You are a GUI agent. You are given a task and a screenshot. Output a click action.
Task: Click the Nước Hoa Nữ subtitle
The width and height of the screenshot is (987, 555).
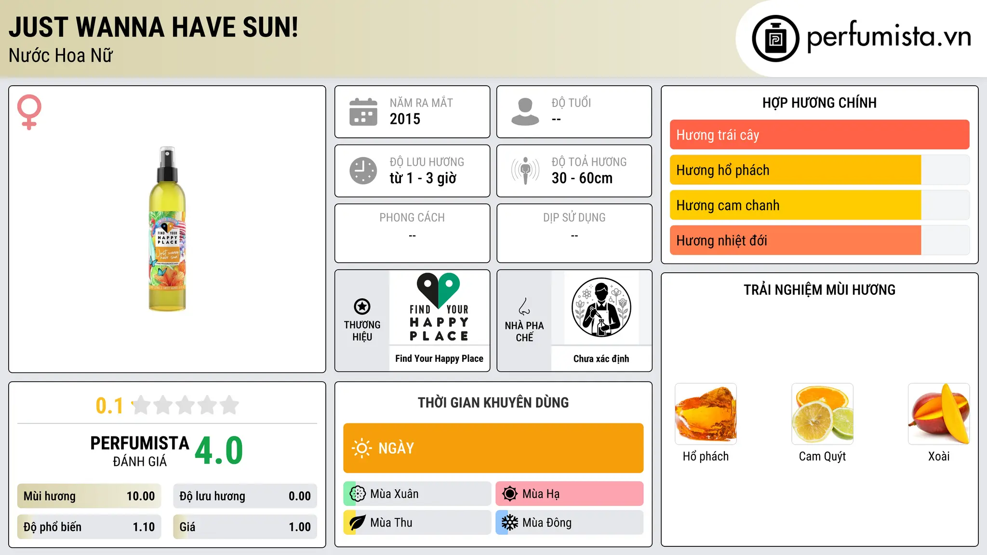60,55
